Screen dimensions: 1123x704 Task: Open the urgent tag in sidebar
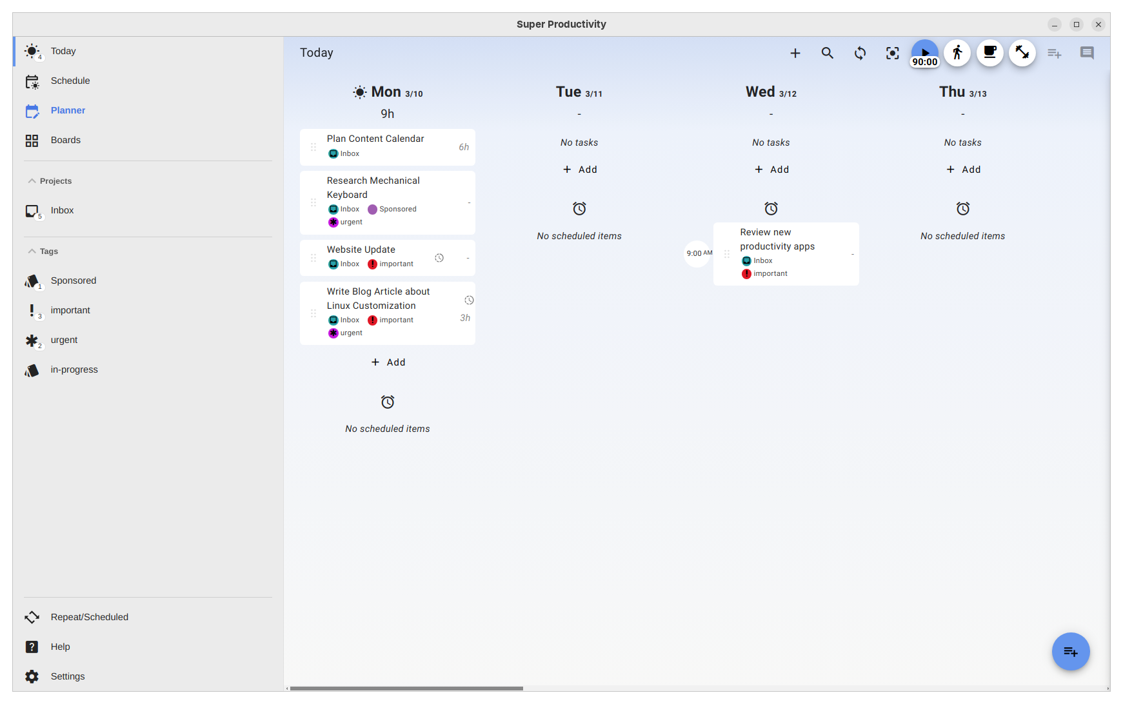(x=148, y=340)
